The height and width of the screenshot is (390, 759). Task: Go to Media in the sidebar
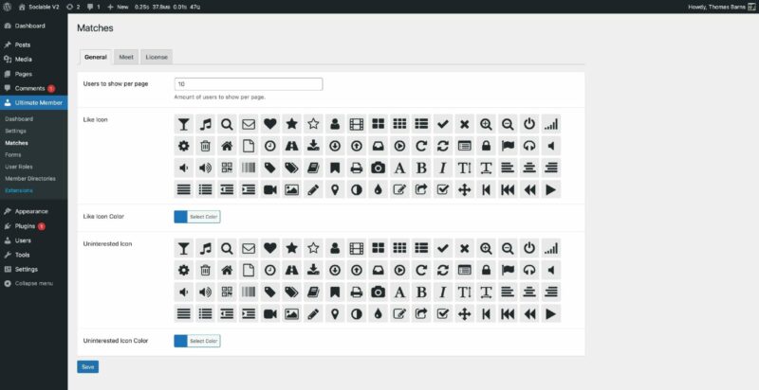coord(34,60)
